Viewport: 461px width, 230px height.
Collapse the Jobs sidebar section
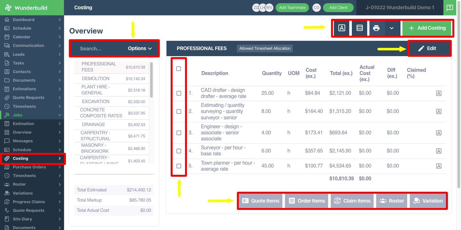tap(60, 115)
